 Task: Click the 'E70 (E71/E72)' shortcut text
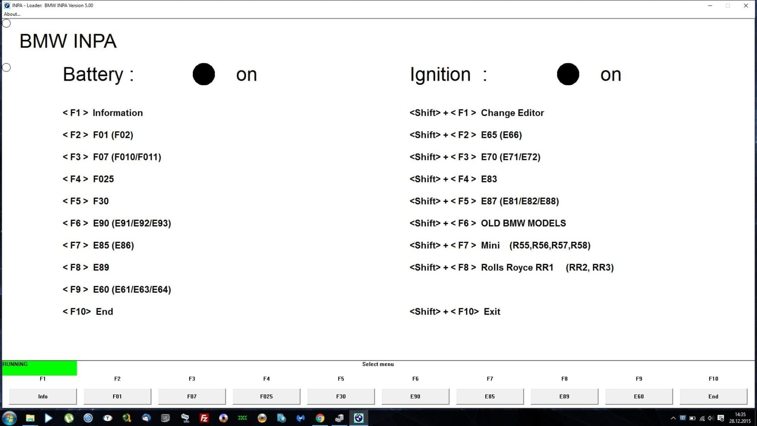coord(511,157)
